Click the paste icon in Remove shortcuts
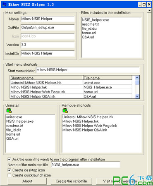Screen dimensions: 153x186 tap(65, 111)
